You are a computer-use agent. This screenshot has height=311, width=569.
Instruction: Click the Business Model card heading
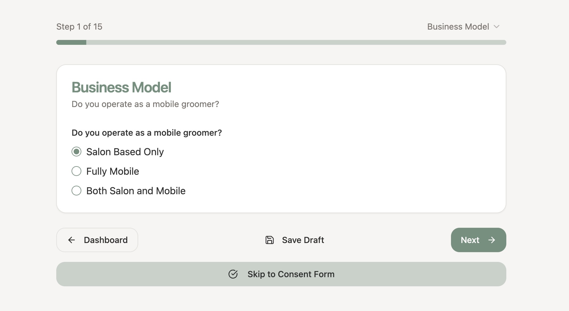click(121, 88)
